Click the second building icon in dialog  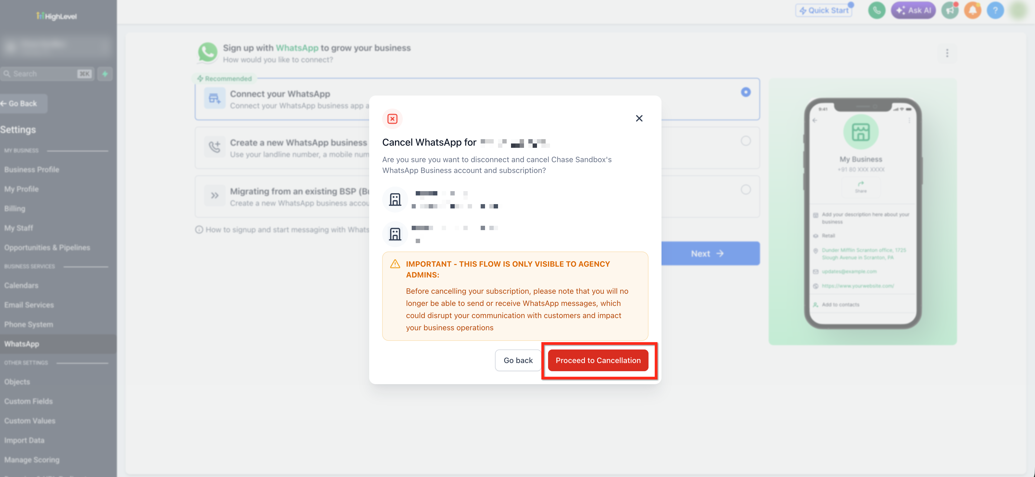[x=395, y=234]
